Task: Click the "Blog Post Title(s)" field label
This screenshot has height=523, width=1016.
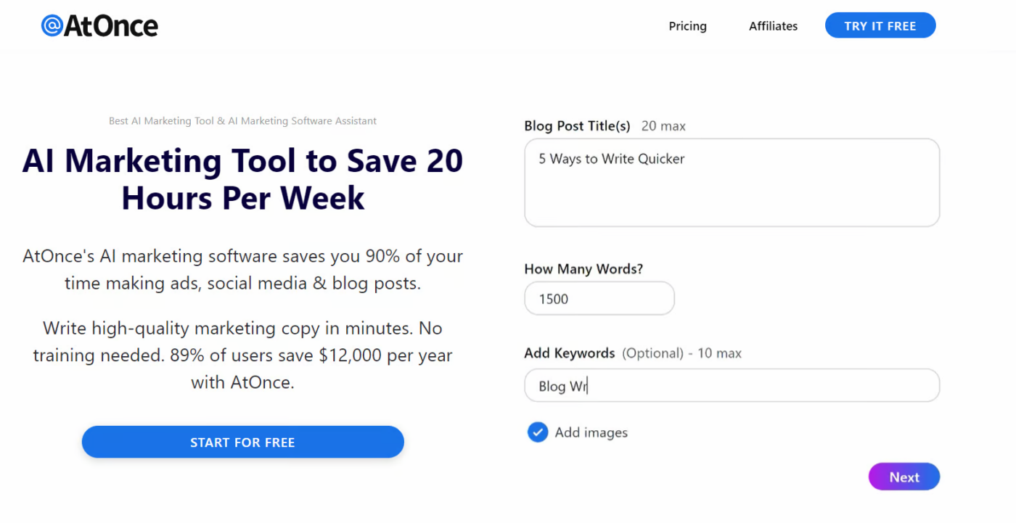Action: point(577,125)
